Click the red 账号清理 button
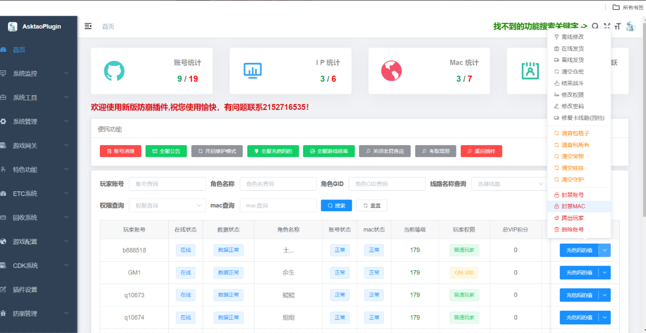646x333 pixels. [x=121, y=151]
